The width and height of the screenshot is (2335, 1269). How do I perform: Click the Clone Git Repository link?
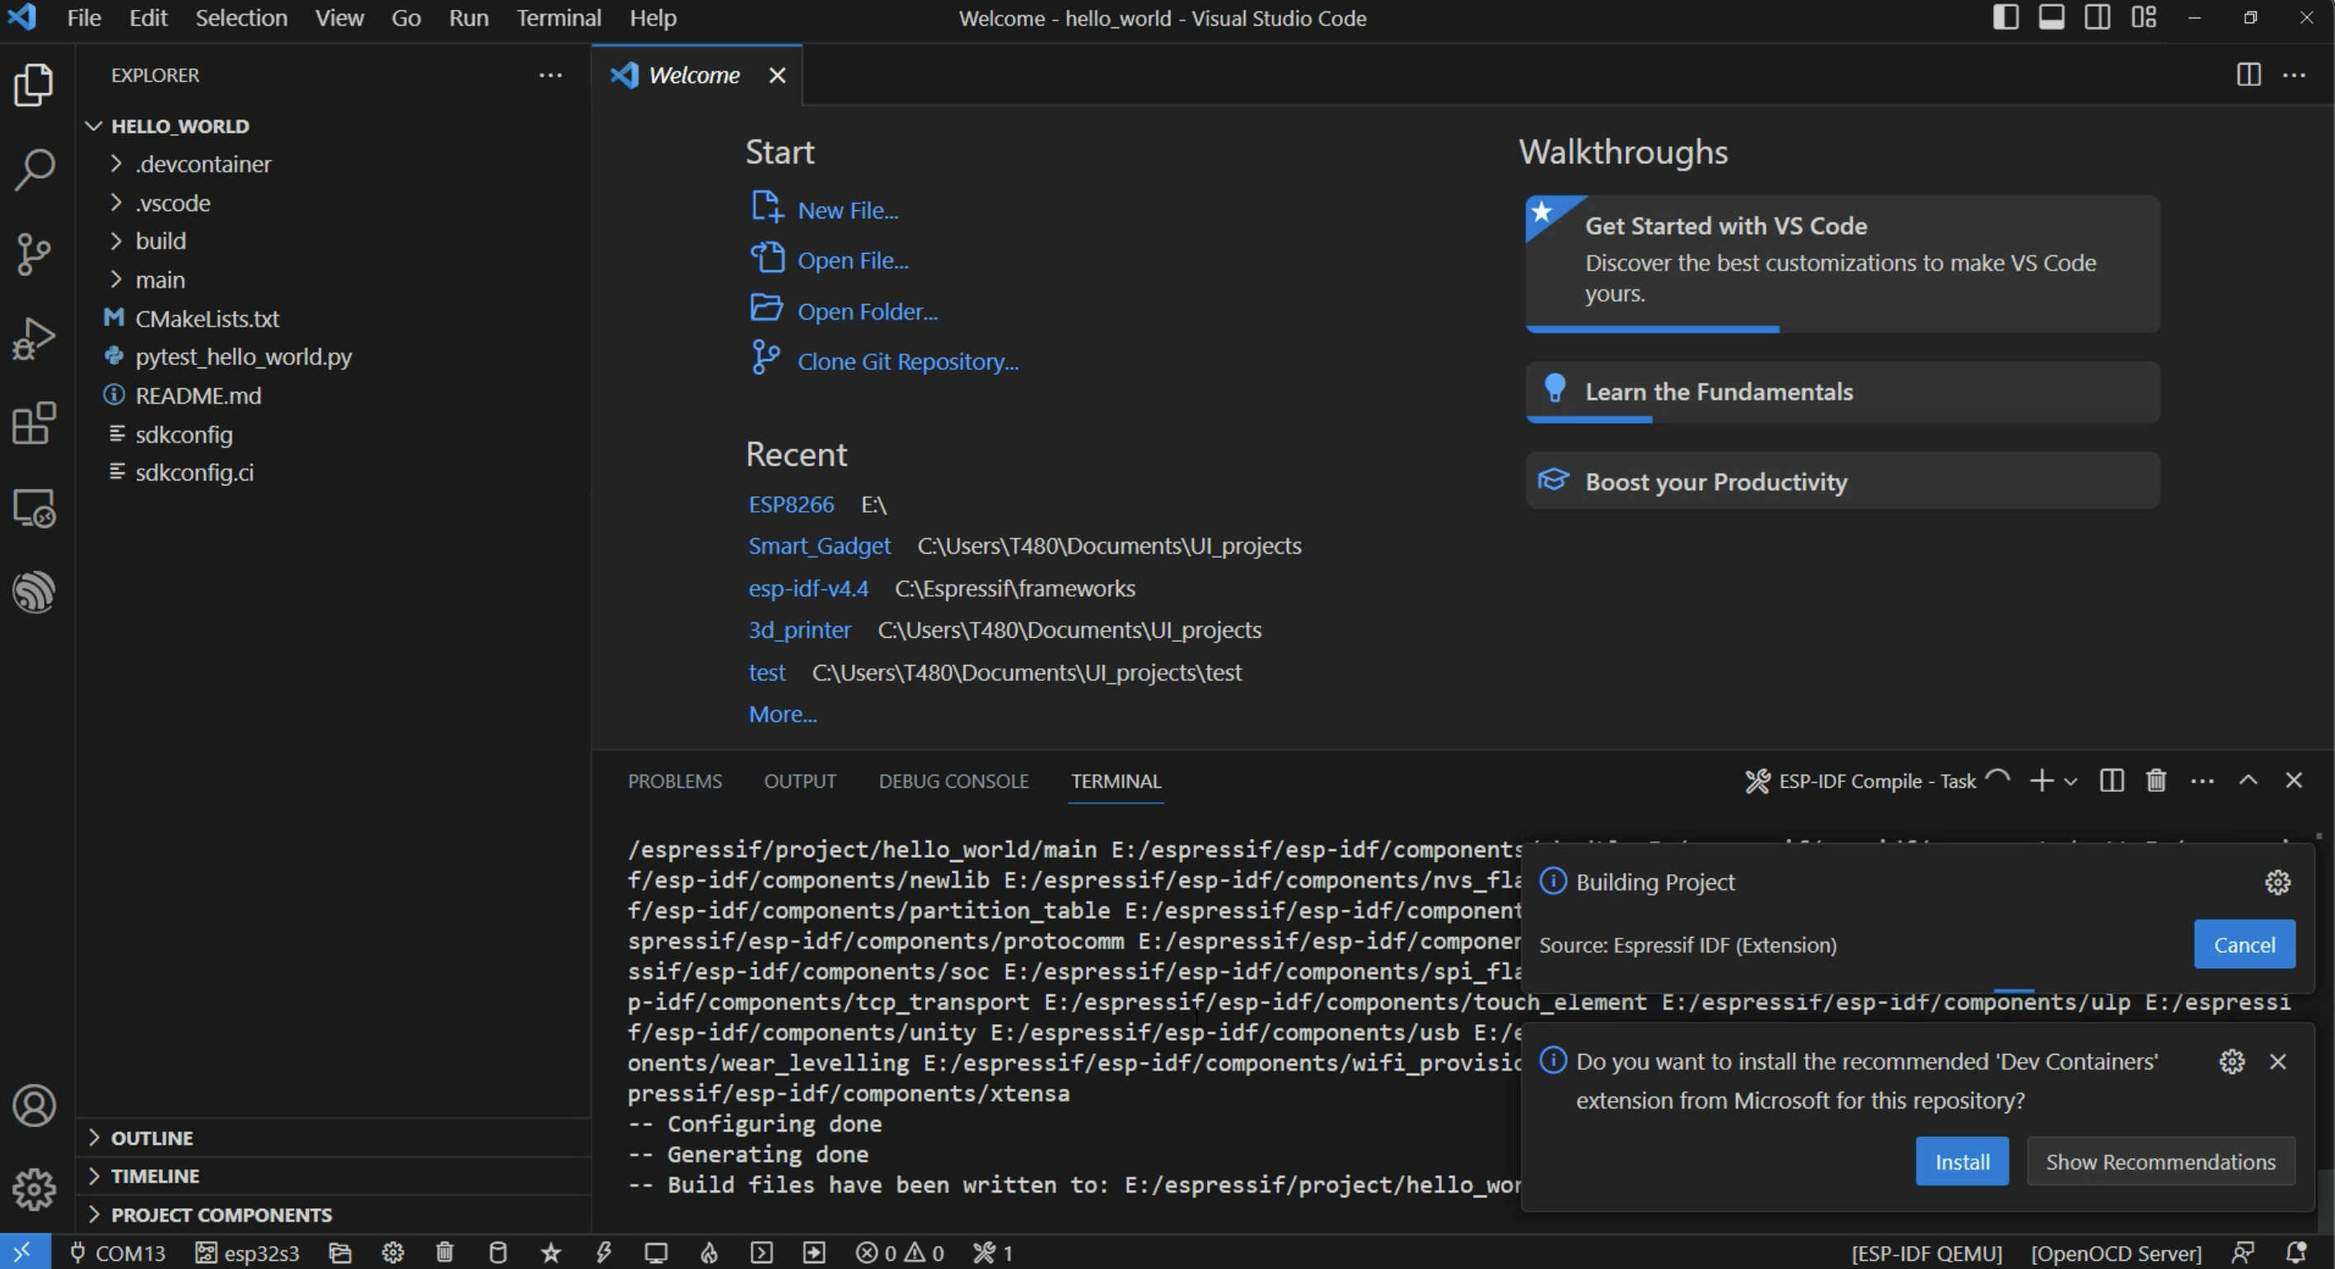907,362
